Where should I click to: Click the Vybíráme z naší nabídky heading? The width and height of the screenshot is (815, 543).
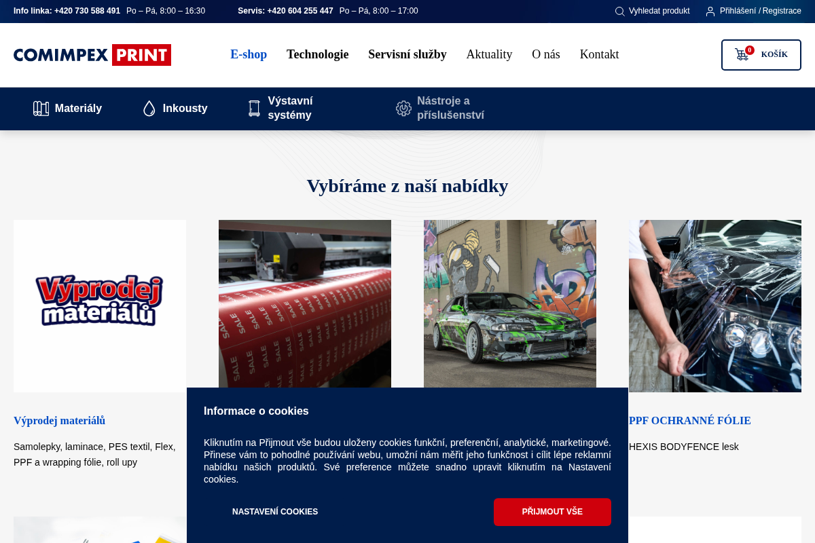click(407, 186)
